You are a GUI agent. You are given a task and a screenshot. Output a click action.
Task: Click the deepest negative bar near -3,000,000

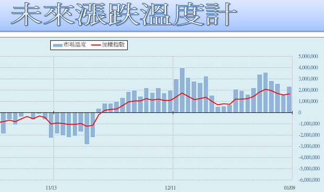pos(87,128)
